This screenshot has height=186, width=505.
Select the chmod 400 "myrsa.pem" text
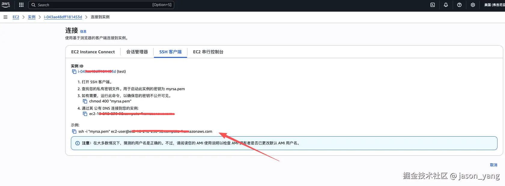click(110, 101)
